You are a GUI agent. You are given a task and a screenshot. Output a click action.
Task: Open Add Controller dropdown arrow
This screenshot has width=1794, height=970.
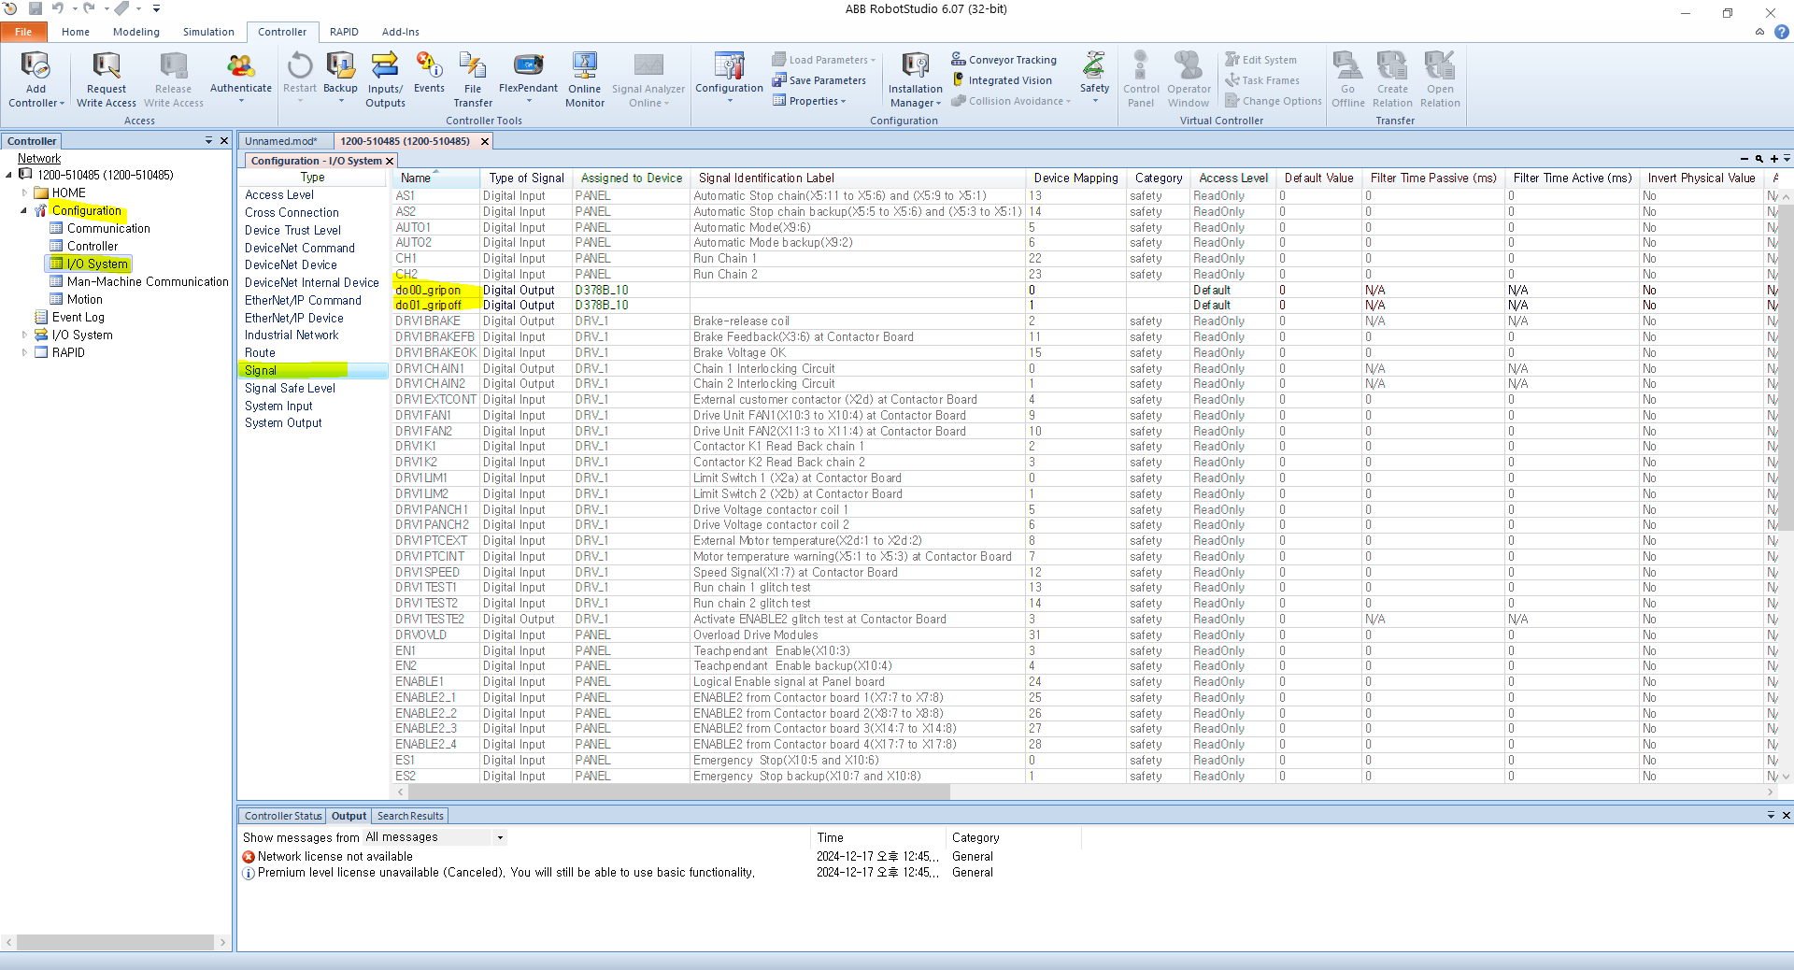[x=62, y=104]
